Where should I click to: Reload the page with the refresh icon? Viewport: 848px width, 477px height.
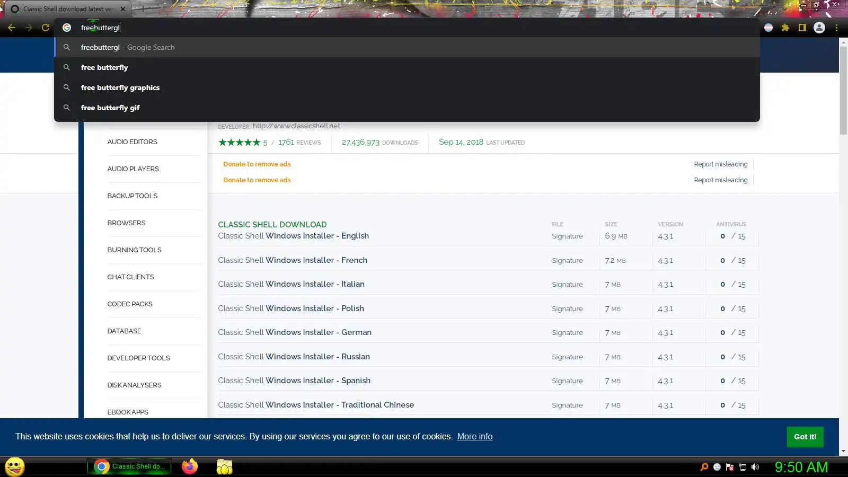46,28
